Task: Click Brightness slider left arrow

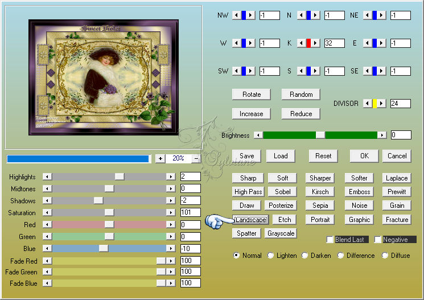Action: coord(258,135)
